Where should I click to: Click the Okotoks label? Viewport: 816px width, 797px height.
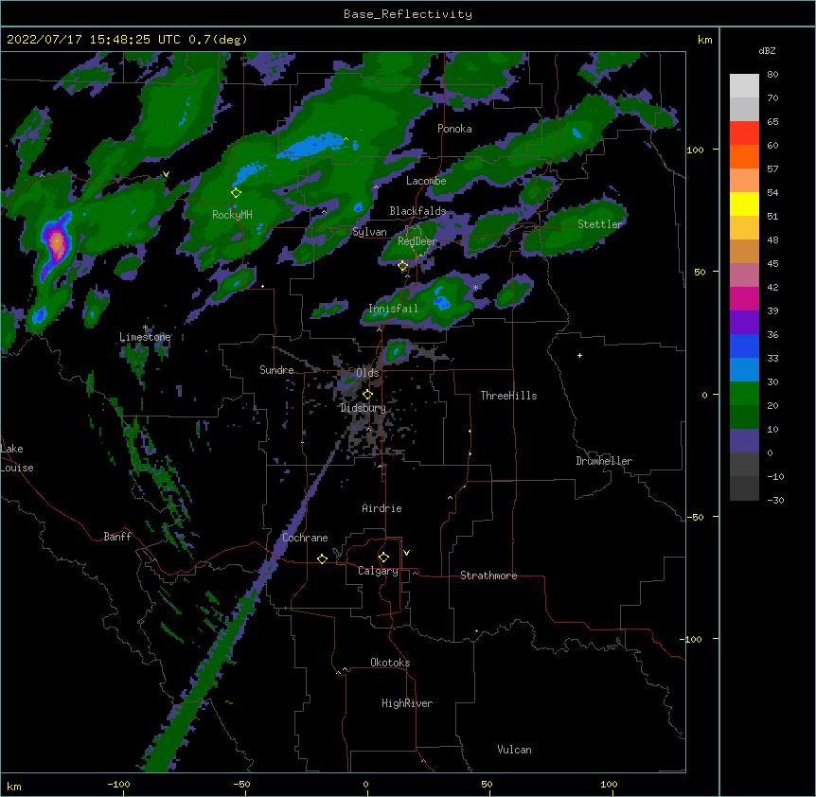coord(390,663)
